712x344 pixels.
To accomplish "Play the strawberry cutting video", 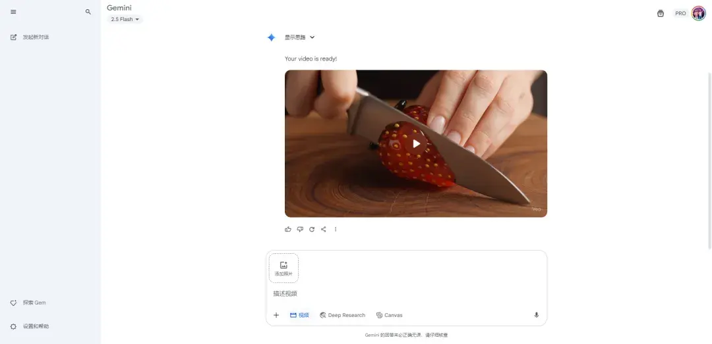I will pos(416,143).
